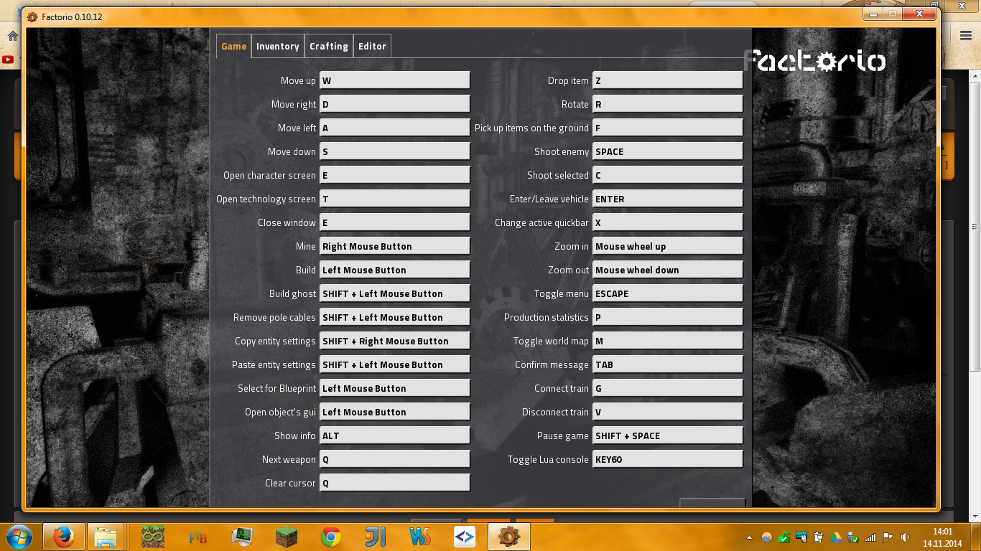Click the Select for Blueprint binding
The image size is (981, 551).
tap(394, 388)
